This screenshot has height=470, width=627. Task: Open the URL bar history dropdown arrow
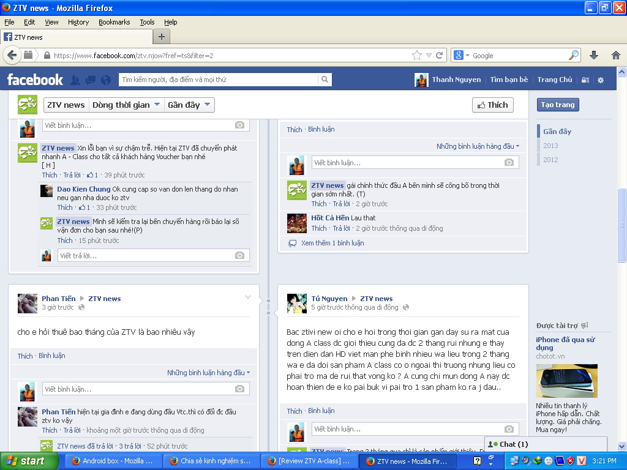[429, 55]
